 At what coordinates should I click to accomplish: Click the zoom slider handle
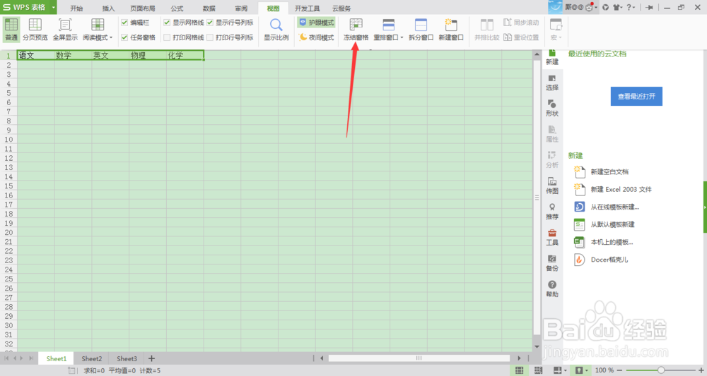click(x=660, y=370)
